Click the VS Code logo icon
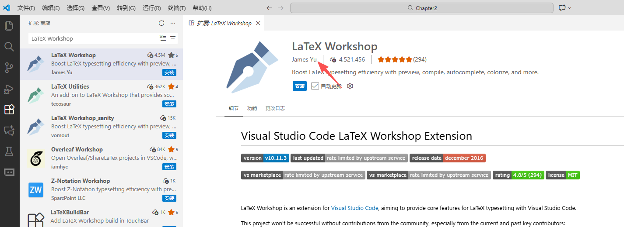 click(x=7, y=8)
